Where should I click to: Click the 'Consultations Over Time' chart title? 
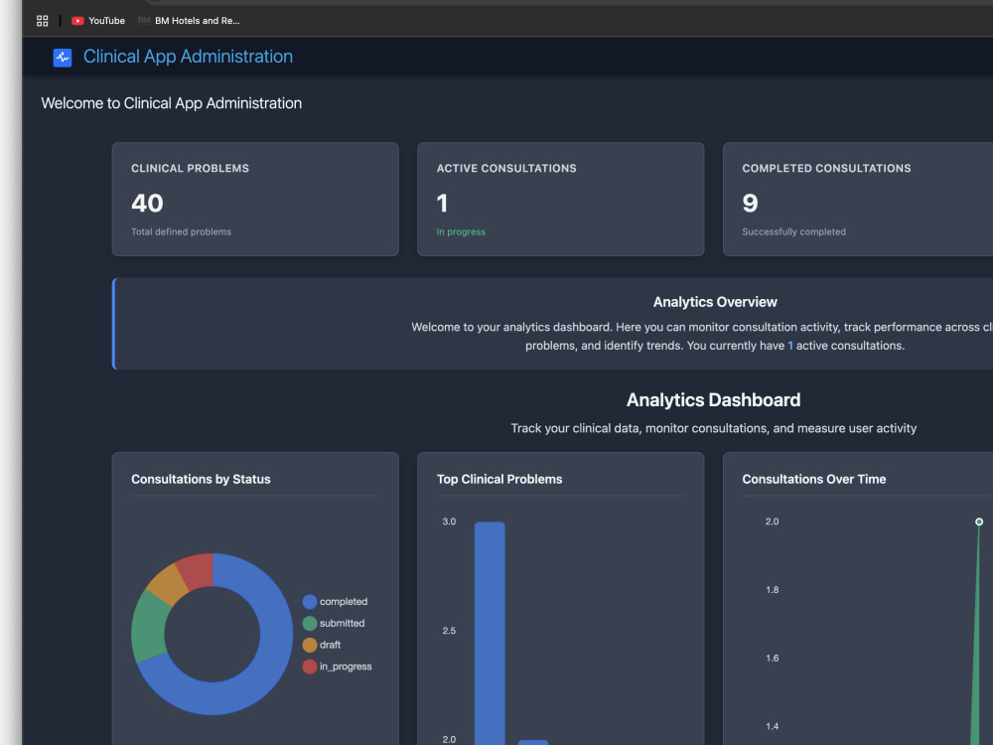tap(814, 480)
